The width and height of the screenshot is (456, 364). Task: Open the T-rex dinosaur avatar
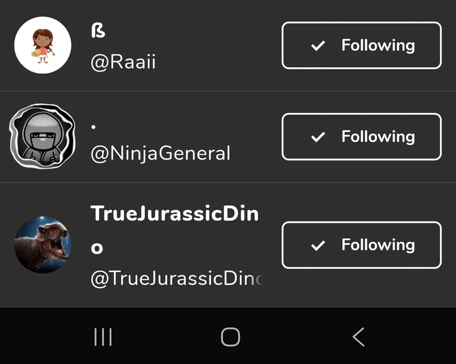pyautogui.click(x=43, y=245)
